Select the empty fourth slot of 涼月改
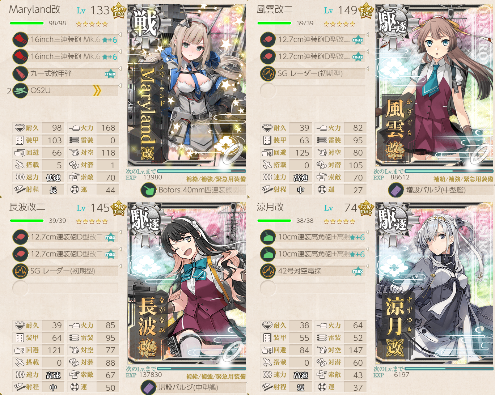 (313, 288)
